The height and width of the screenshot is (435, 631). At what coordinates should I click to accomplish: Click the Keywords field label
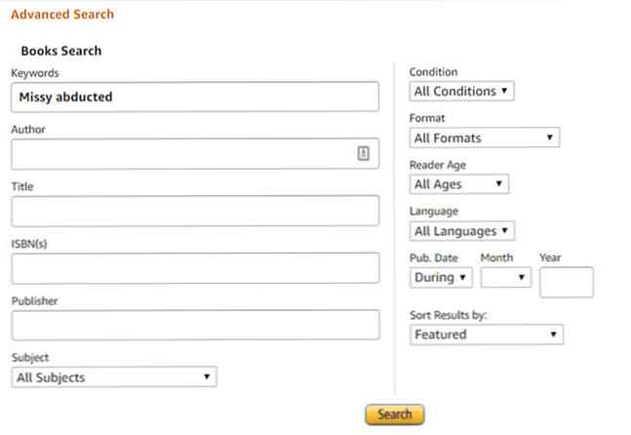pyautogui.click(x=36, y=73)
